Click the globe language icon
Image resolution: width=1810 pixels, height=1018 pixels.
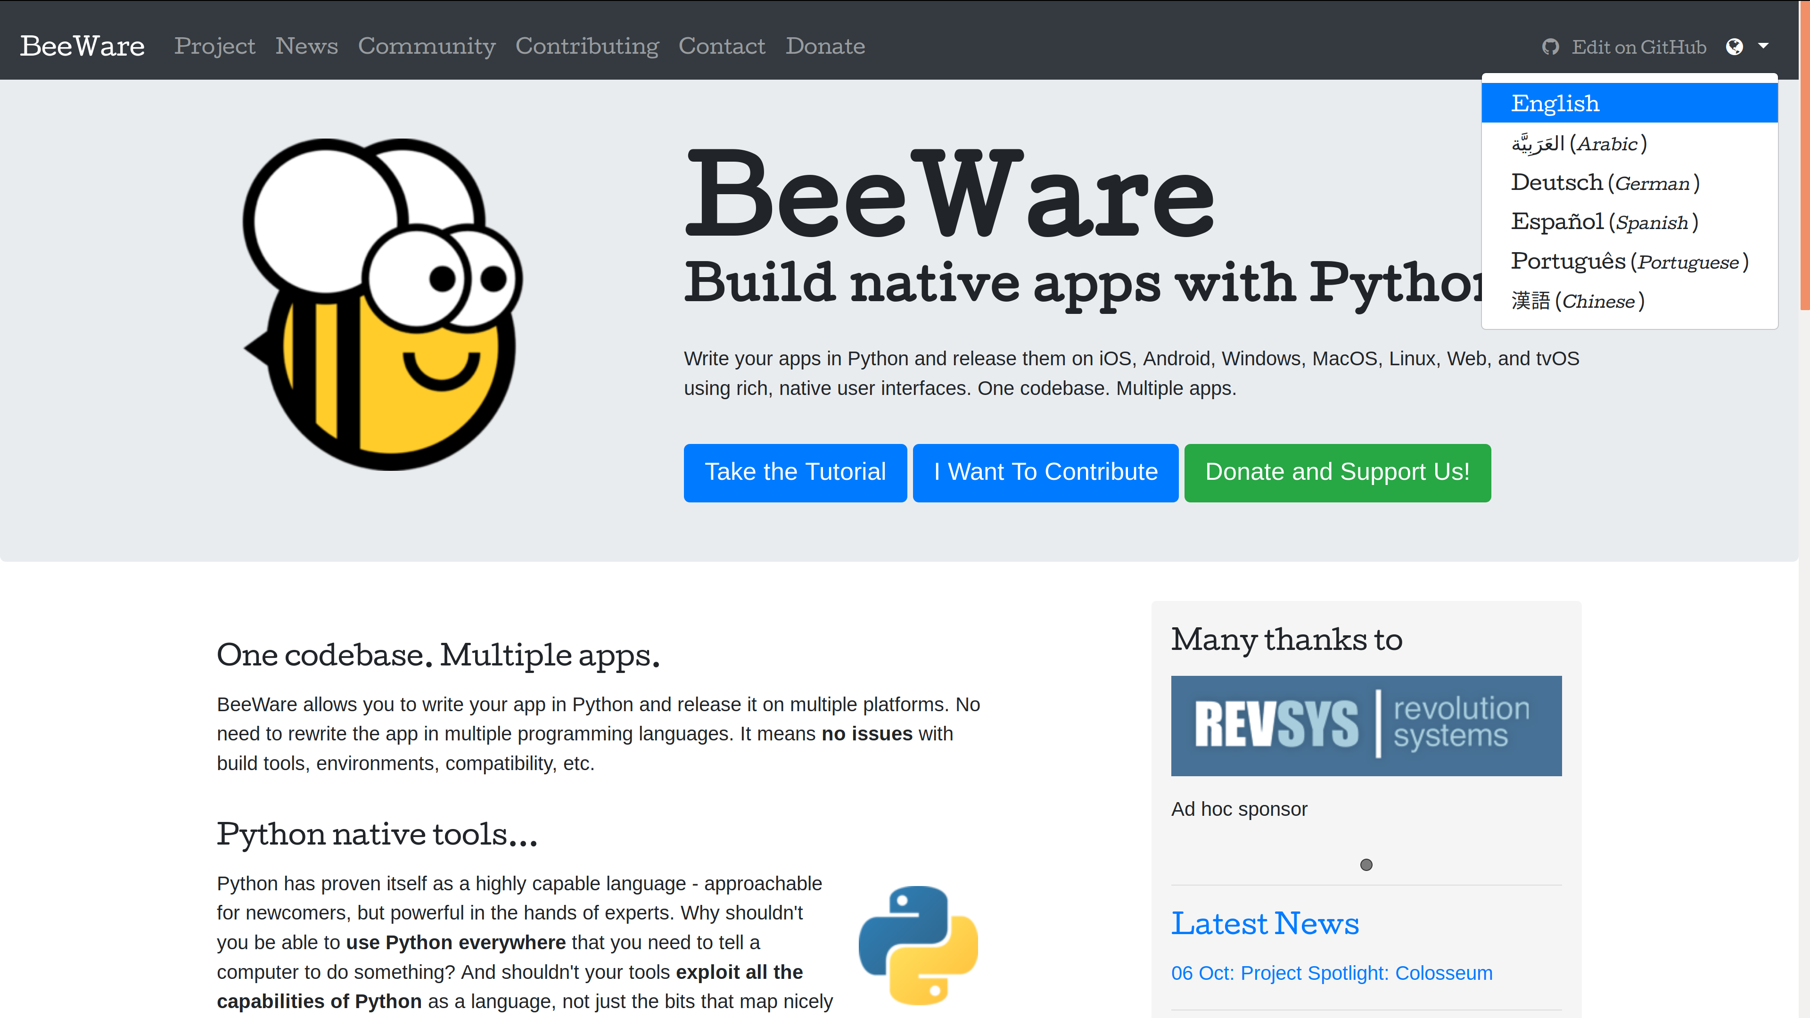click(1734, 46)
